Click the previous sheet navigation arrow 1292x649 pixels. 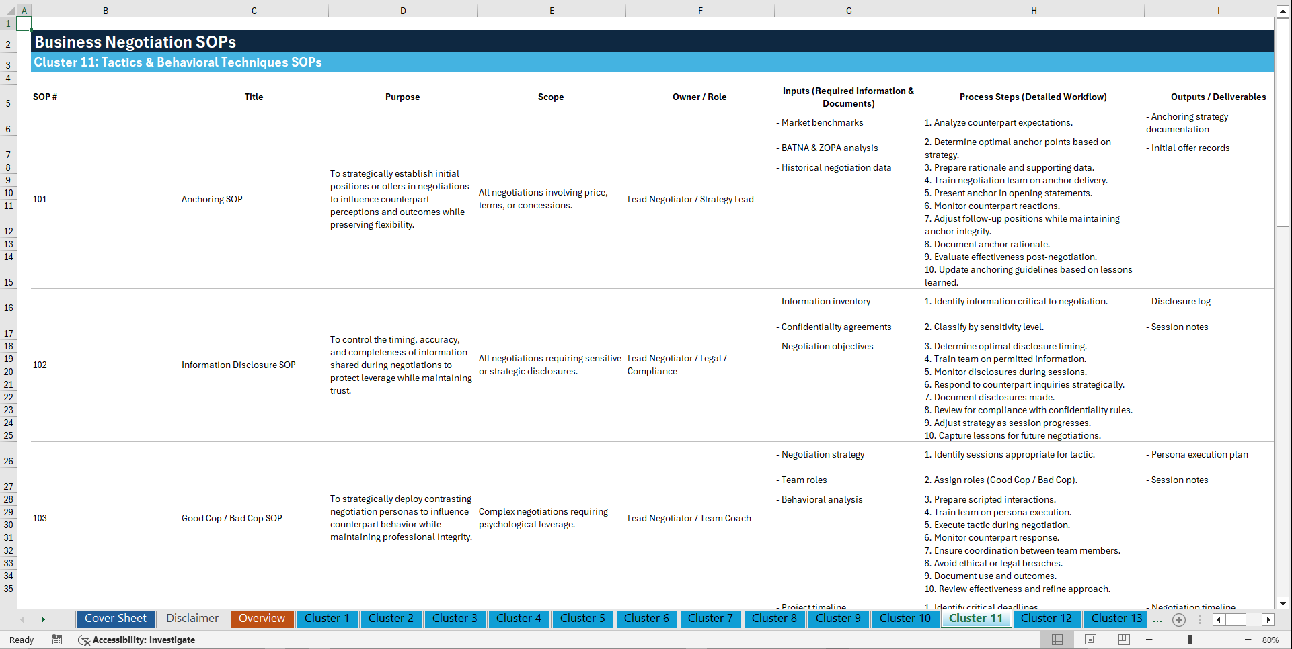[22, 619]
